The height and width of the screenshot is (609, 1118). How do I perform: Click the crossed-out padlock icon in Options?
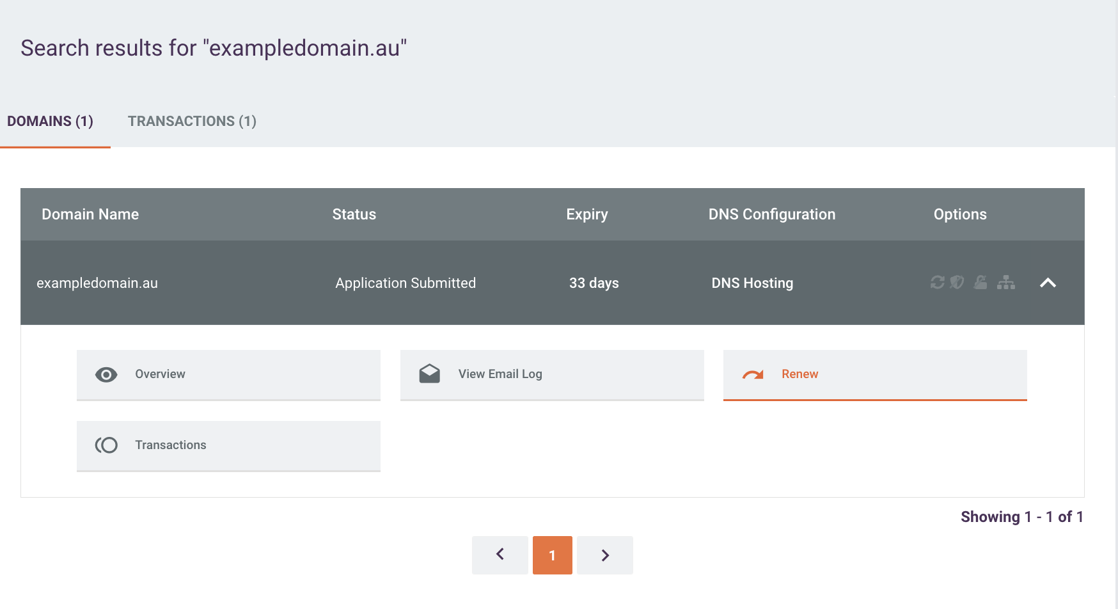tap(980, 282)
